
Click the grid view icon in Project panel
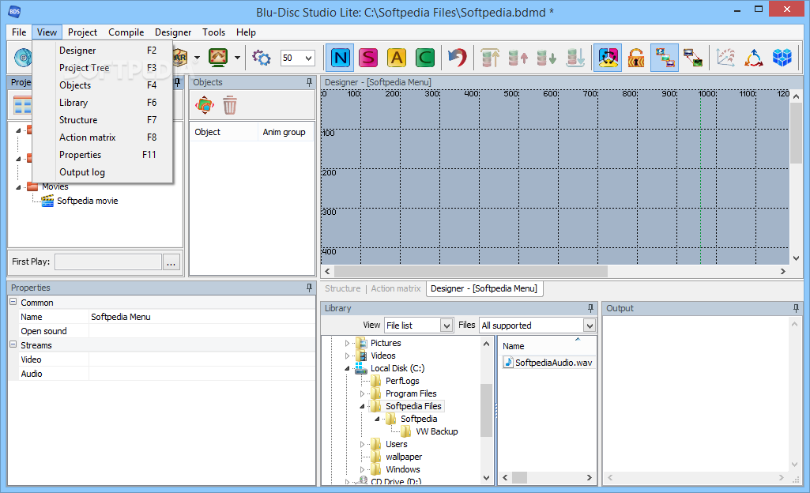22,105
